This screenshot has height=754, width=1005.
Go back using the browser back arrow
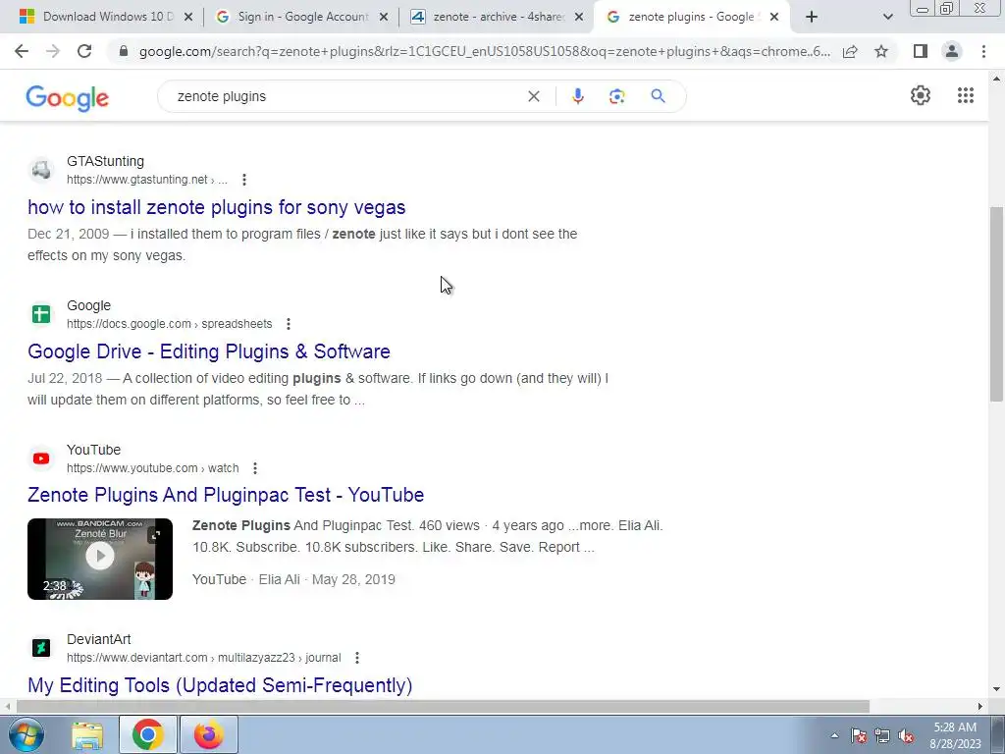coord(22,51)
